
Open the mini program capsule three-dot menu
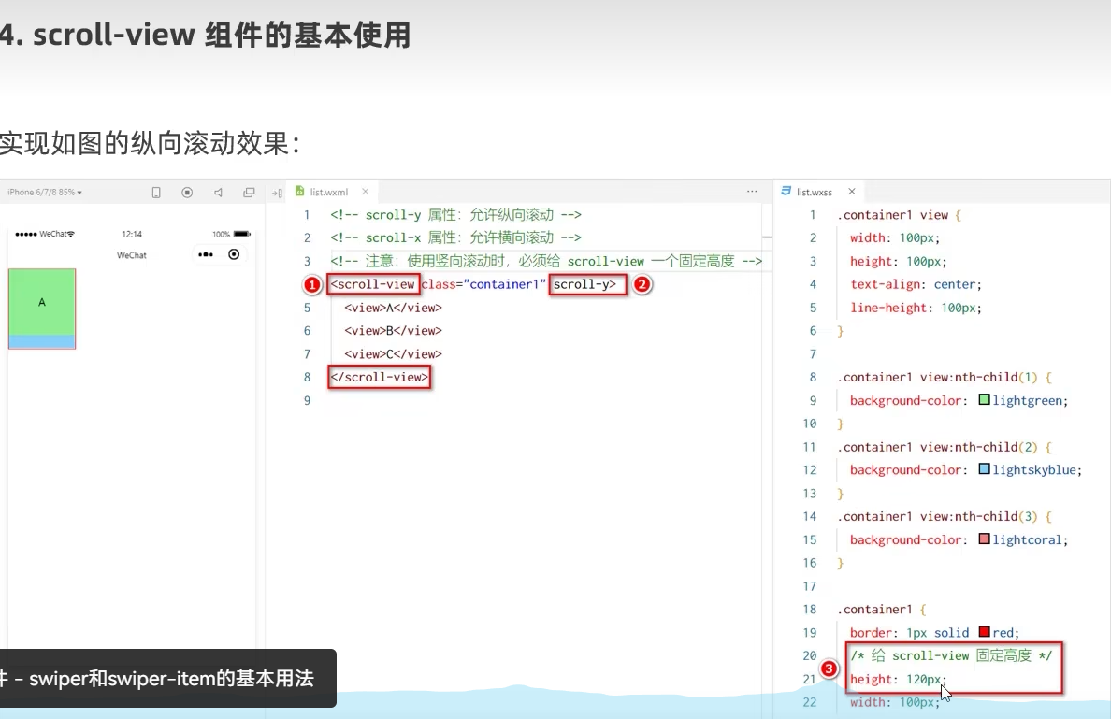pyautogui.click(x=206, y=254)
